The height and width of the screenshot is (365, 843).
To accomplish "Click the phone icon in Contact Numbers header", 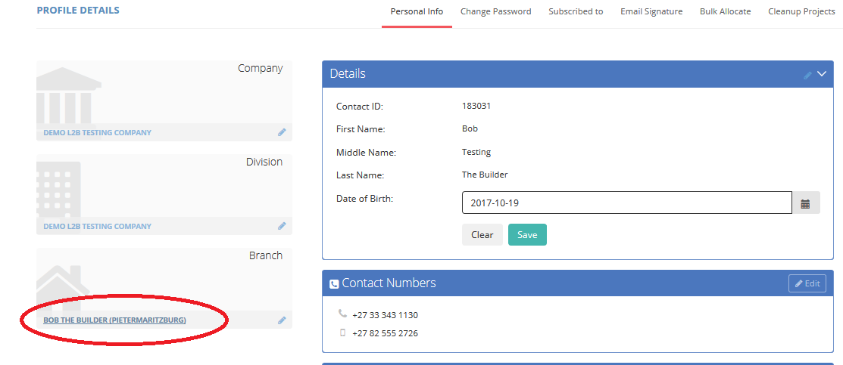I will click(334, 284).
